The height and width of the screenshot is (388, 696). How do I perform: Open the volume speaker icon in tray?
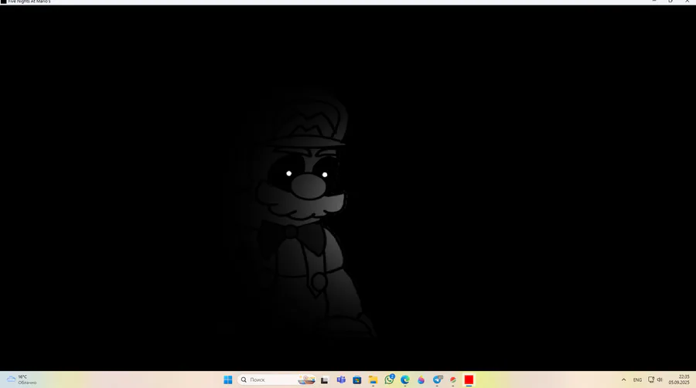pyautogui.click(x=660, y=379)
